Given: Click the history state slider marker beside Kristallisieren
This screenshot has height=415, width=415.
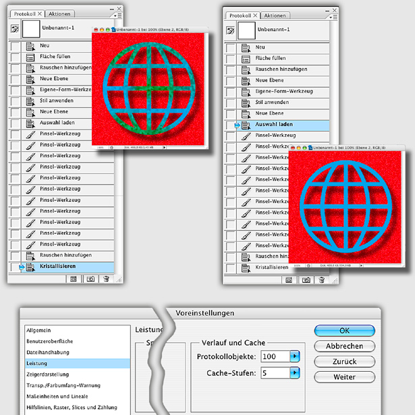Looking at the screenshot, I should tap(22, 267).
